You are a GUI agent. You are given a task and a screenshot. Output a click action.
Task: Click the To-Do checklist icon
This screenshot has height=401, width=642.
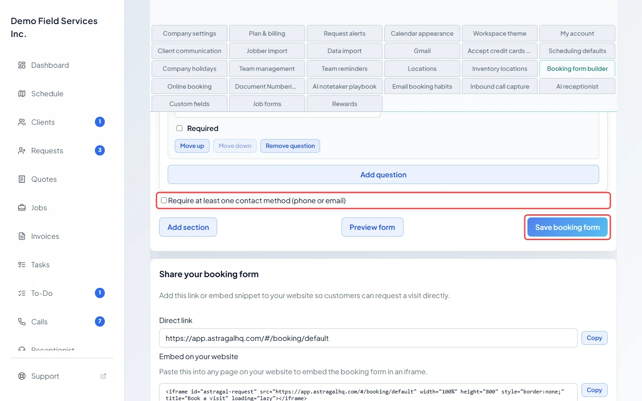point(22,293)
